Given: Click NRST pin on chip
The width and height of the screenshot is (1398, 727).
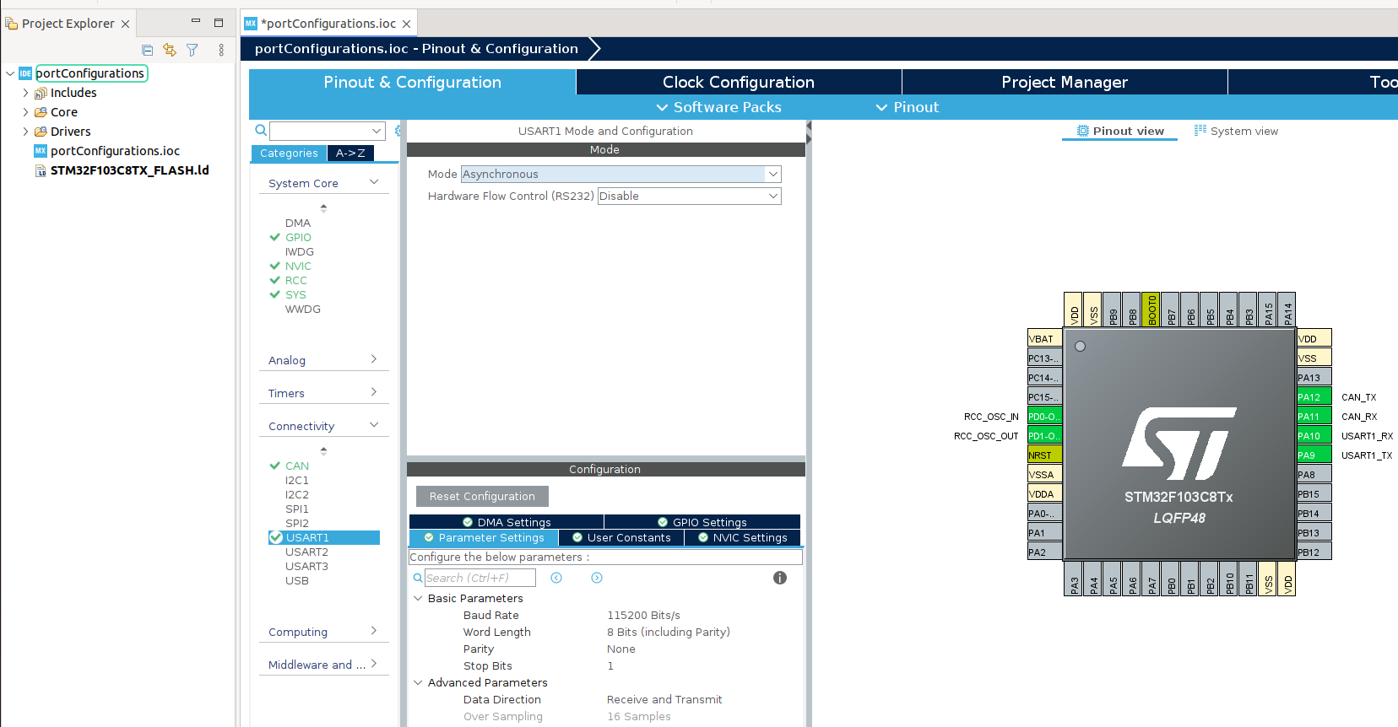Looking at the screenshot, I should (x=1044, y=455).
